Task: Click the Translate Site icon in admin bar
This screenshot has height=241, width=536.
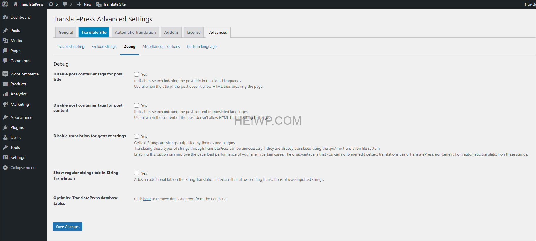Action: (99, 4)
